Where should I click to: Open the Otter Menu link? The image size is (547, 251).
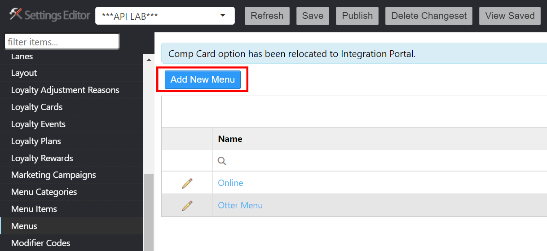(x=240, y=206)
